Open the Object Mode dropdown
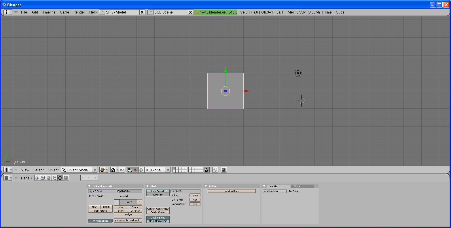451x228 pixels. [79, 170]
